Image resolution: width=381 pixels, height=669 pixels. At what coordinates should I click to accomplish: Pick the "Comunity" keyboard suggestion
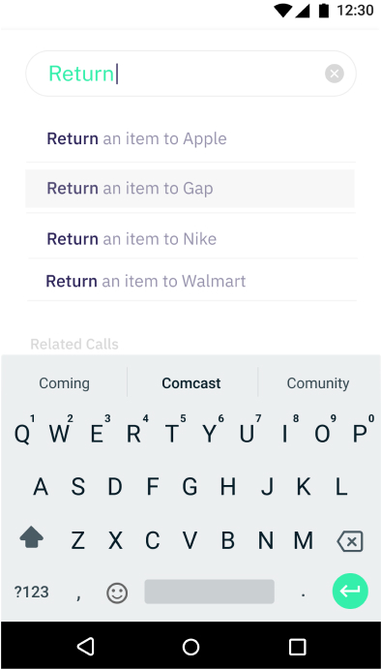tap(318, 383)
